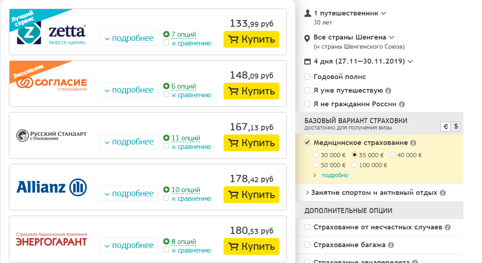Open the Все страны Шенгена country dropdown
The image size is (482, 263).
coord(353,37)
